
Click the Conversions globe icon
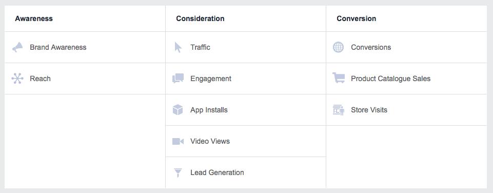pyautogui.click(x=338, y=47)
